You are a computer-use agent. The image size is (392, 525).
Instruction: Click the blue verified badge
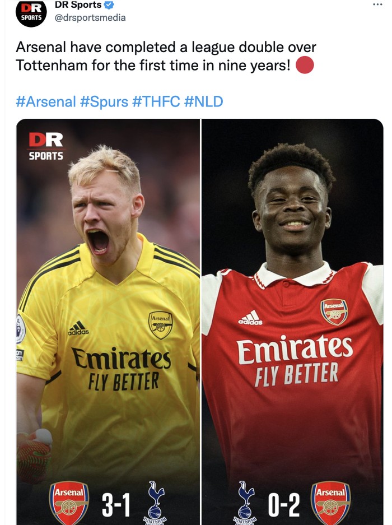click(109, 5)
